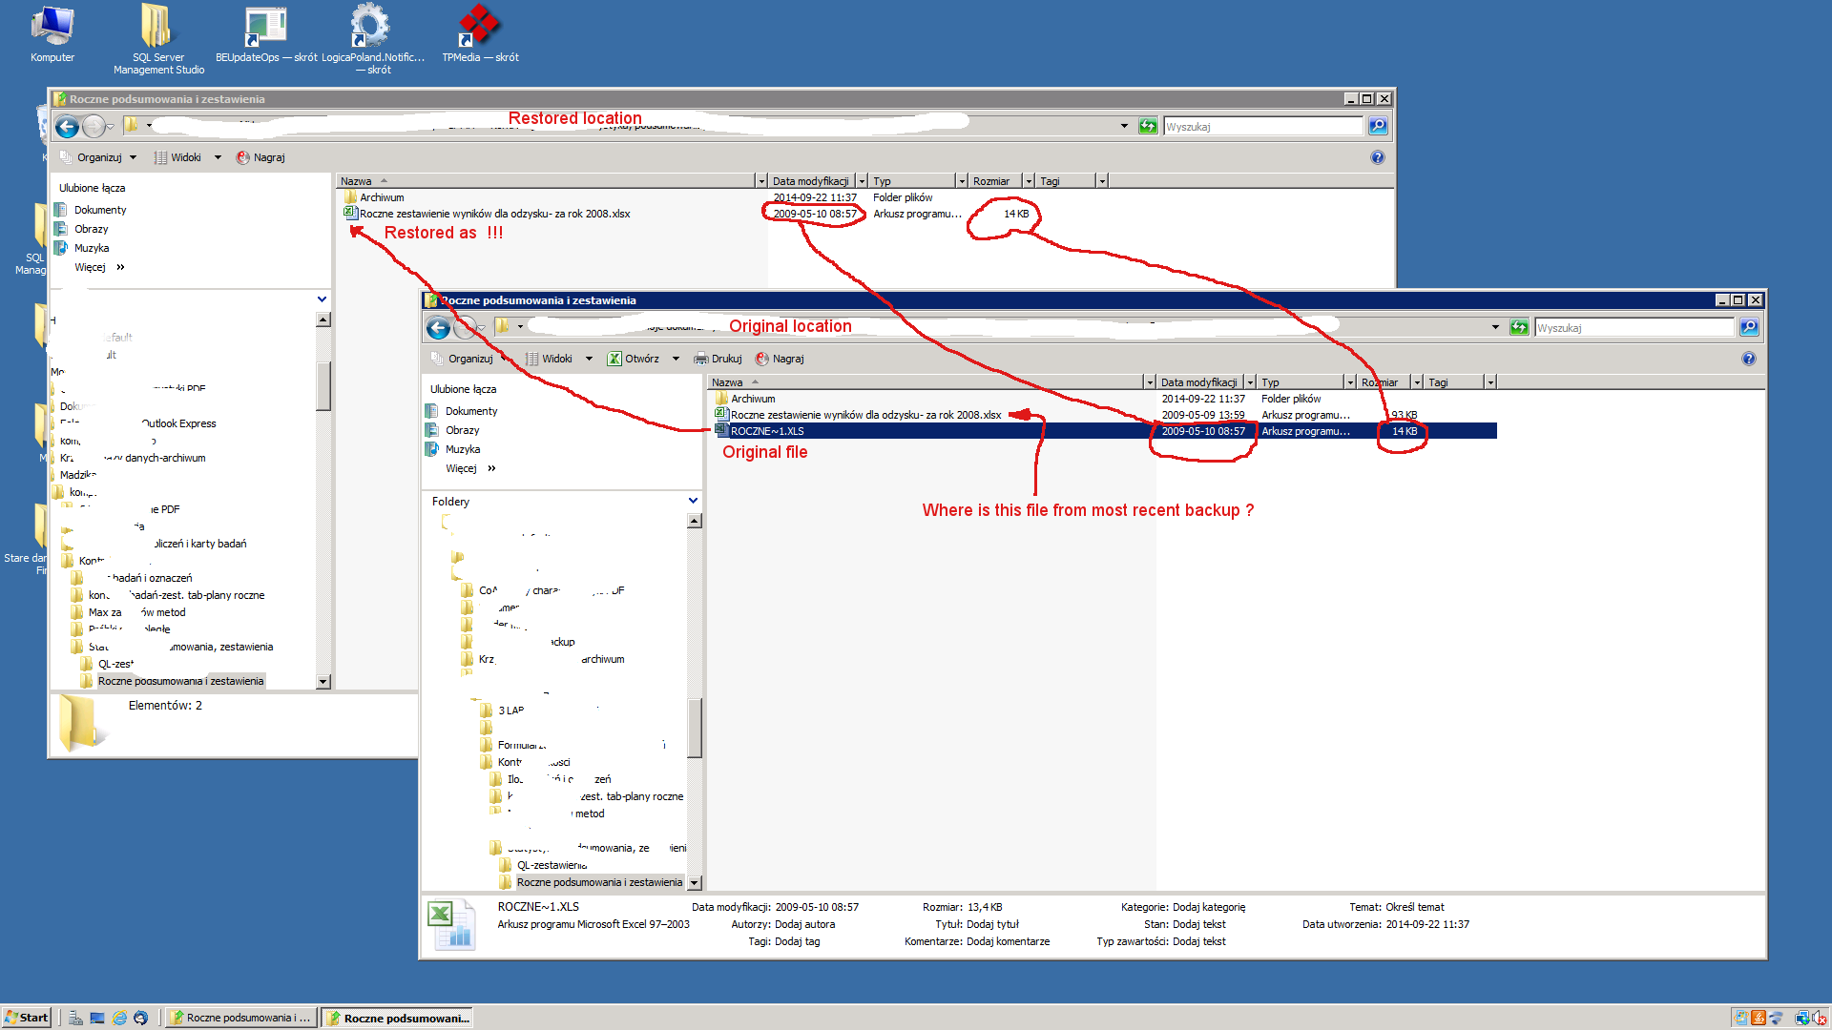Expand Nazwa column filter dropdown in front window
The image size is (1832, 1030).
tap(1150, 382)
